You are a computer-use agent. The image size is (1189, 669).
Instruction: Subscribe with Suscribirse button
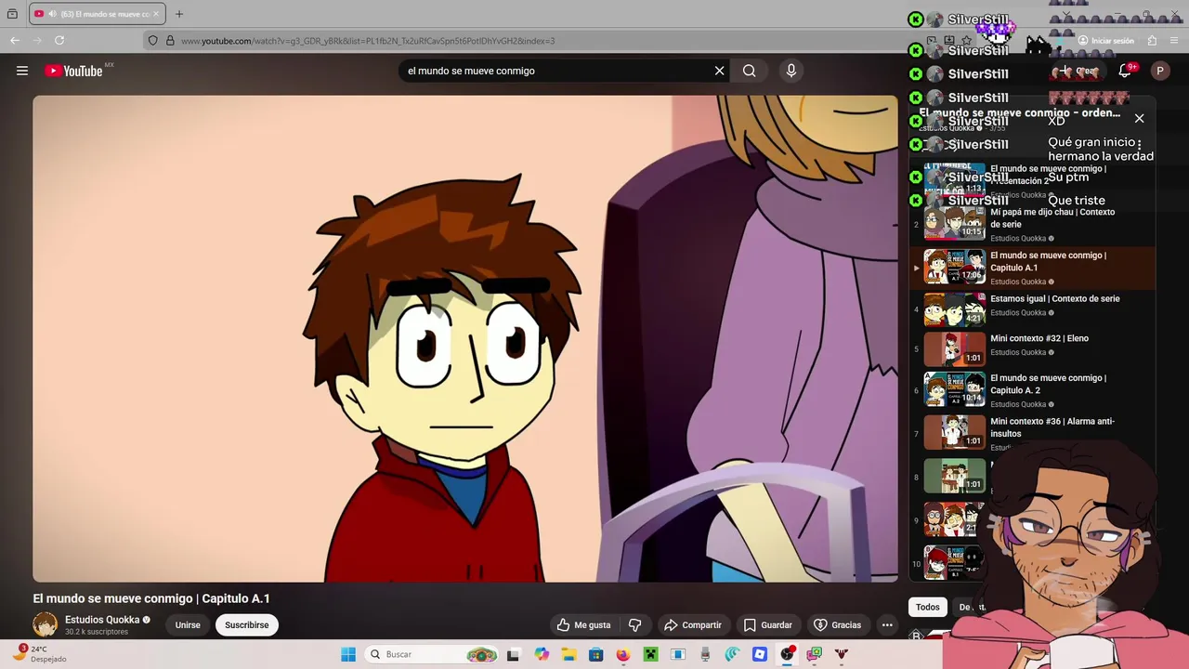pos(247,624)
